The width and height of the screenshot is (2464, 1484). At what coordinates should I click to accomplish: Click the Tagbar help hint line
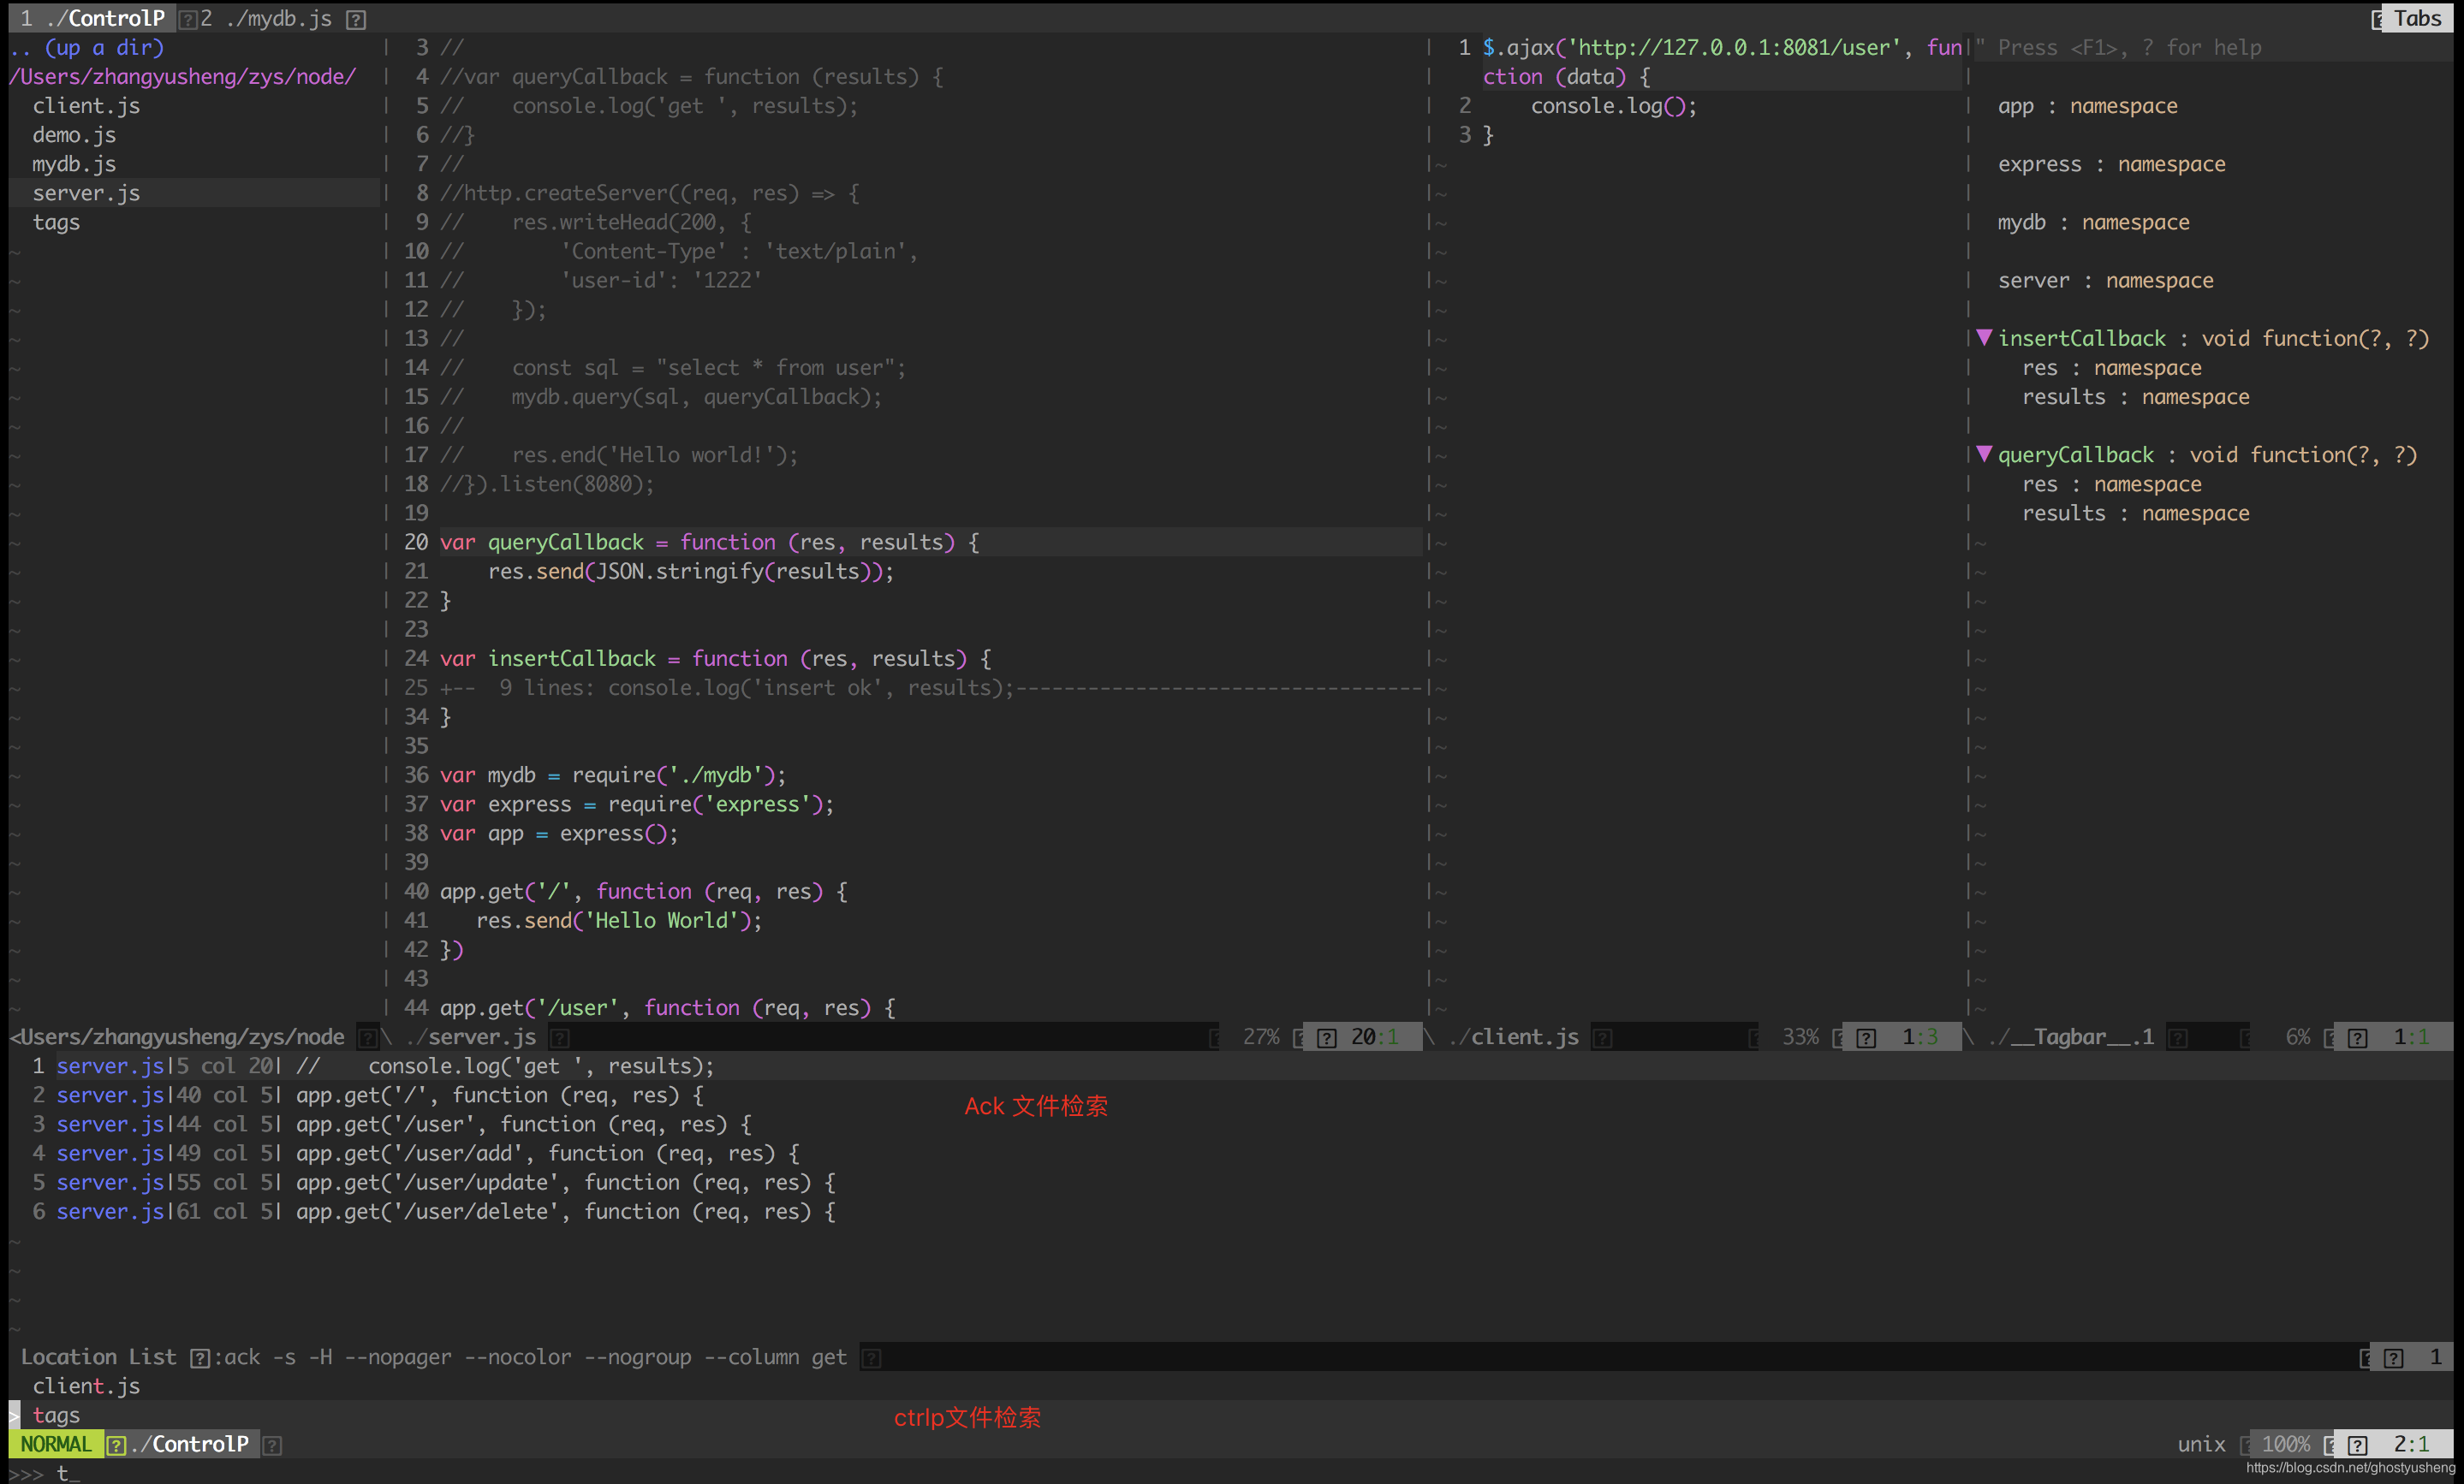click(x=2118, y=47)
